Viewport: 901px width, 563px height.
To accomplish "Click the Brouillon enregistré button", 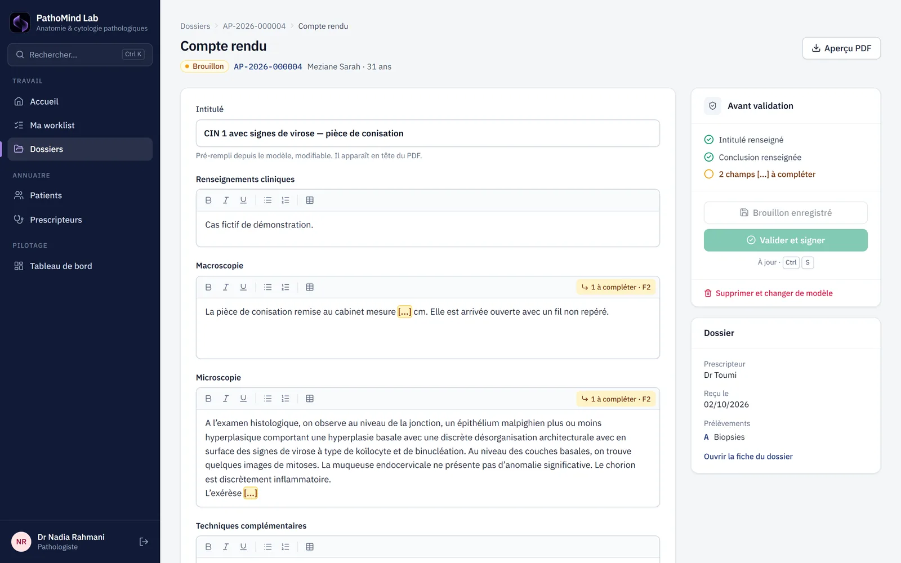I will [x=786, y=213].
